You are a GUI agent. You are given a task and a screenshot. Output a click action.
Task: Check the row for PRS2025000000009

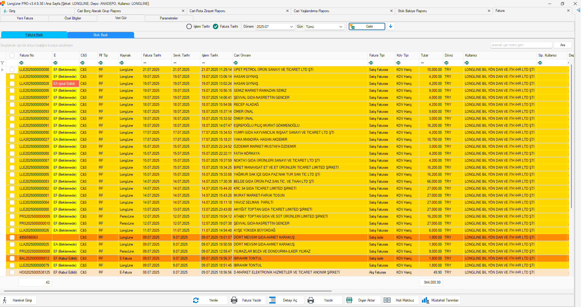(x=12, y=216)
